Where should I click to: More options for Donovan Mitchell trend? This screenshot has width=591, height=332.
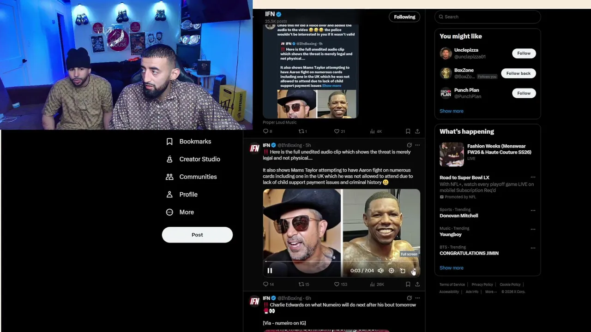tap(533, 211)
